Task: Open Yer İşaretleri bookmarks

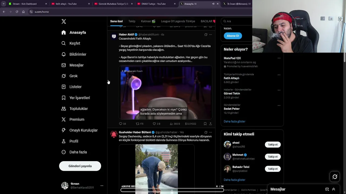Action: pyautogui.click(x=76, y=98)
